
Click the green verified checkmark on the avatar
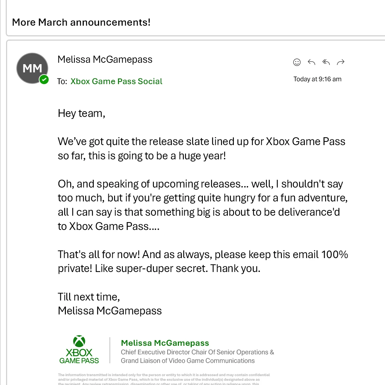point(44,80)
